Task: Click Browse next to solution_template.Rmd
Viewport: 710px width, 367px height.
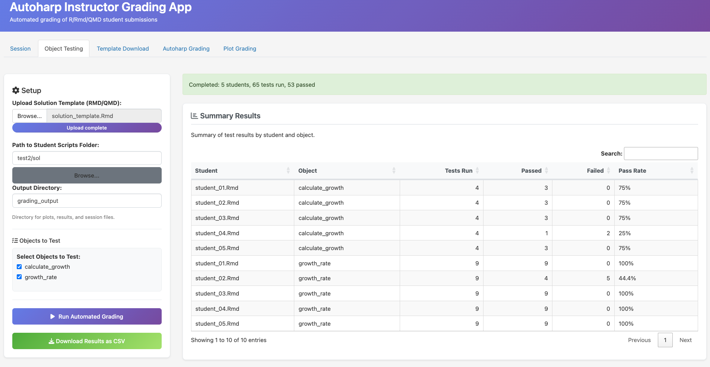Action: click(x=29, y=116)
